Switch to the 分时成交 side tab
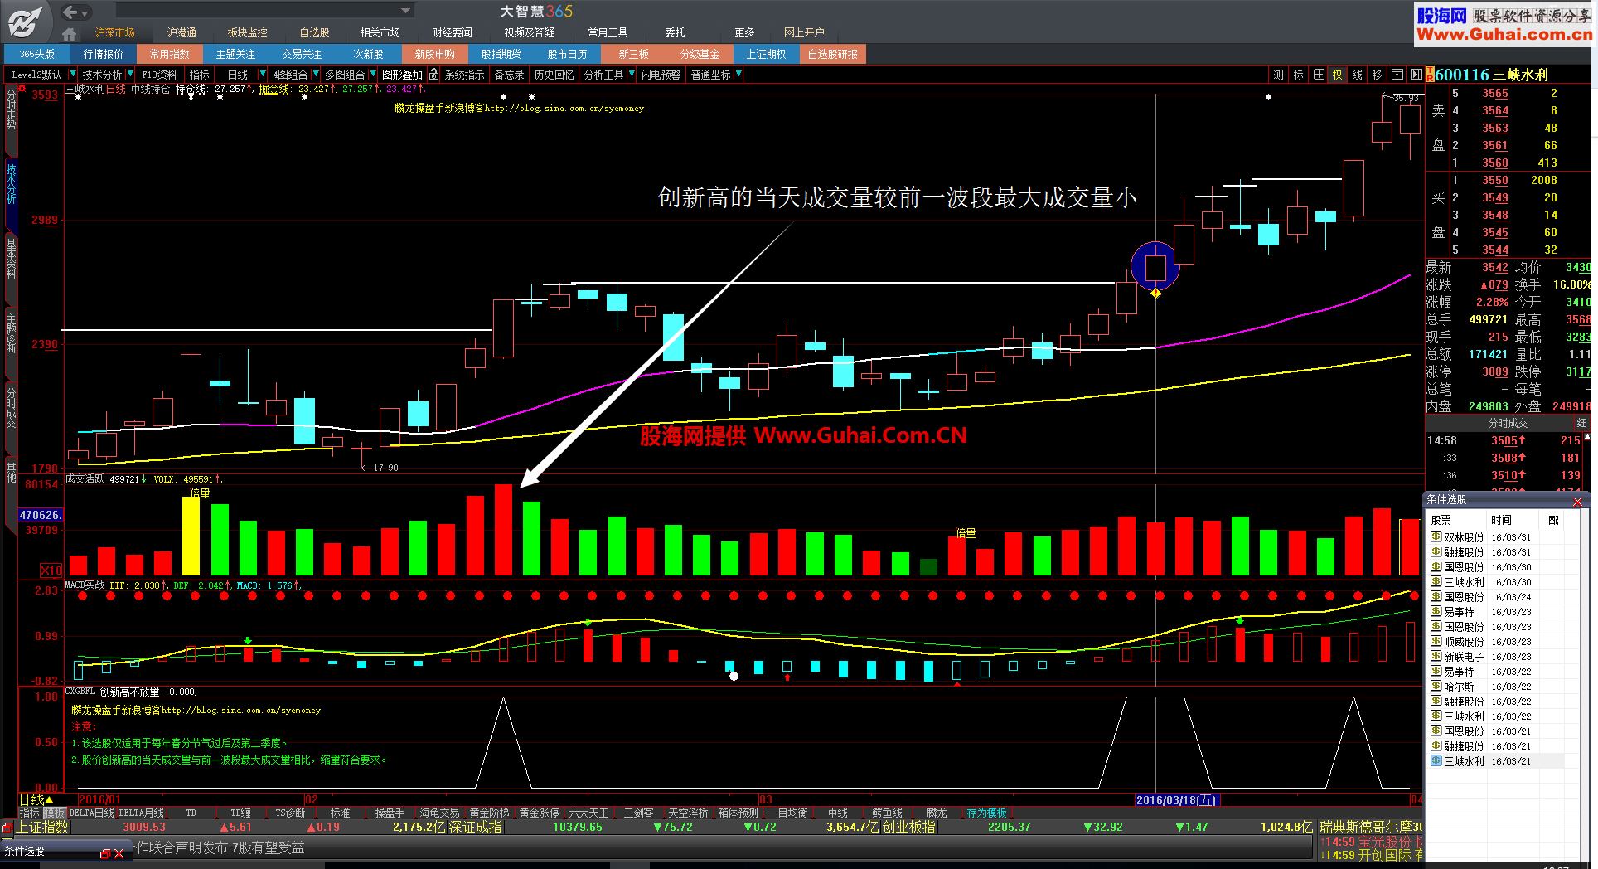 pyautogui.click(x=11, y=407)
